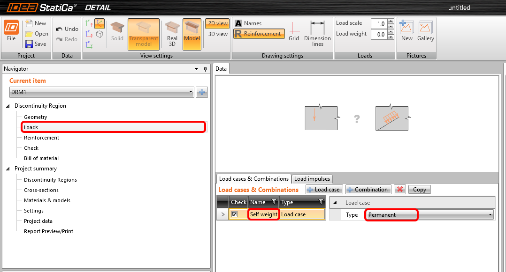Decrease the Load weight value

pyautogui.click(x=391, y=37)
